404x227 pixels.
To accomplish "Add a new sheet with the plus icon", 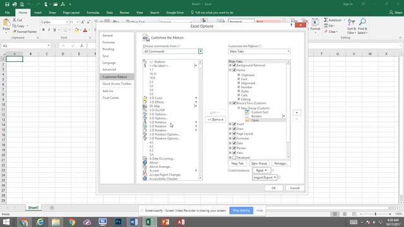I will pyautogui.click(x=52, y=207).
